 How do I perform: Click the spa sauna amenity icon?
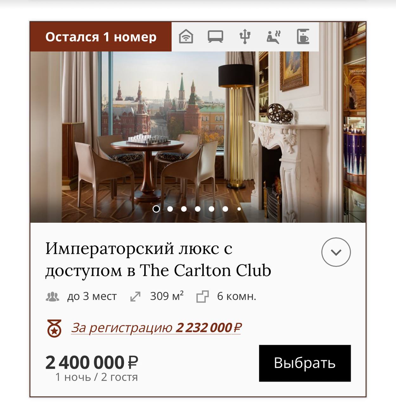point(274,37)
